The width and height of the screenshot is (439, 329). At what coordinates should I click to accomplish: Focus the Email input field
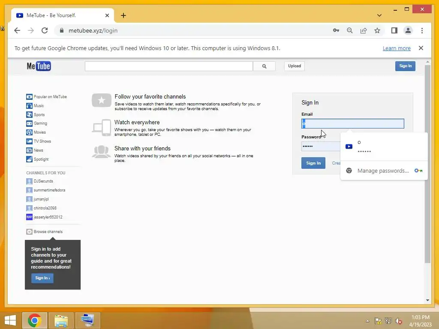click(353, 124)
